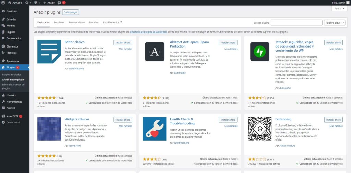Click the Yoast SEO sidebar icon
Image resolution: width=351 pixels, height=173 pixels.
3,116
